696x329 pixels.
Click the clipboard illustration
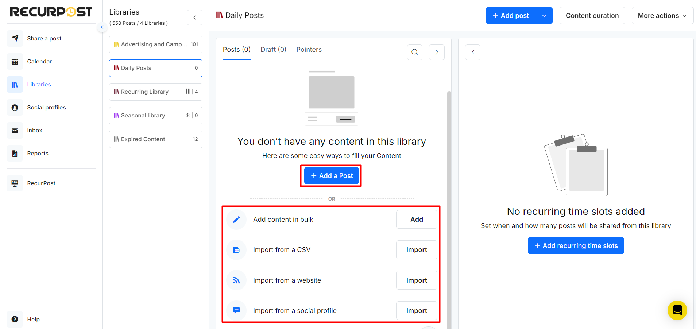point(576,165)
